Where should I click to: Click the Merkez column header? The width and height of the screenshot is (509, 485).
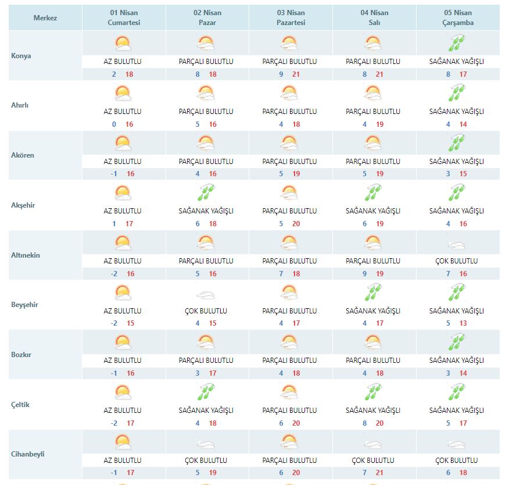(x=45, y=18)
